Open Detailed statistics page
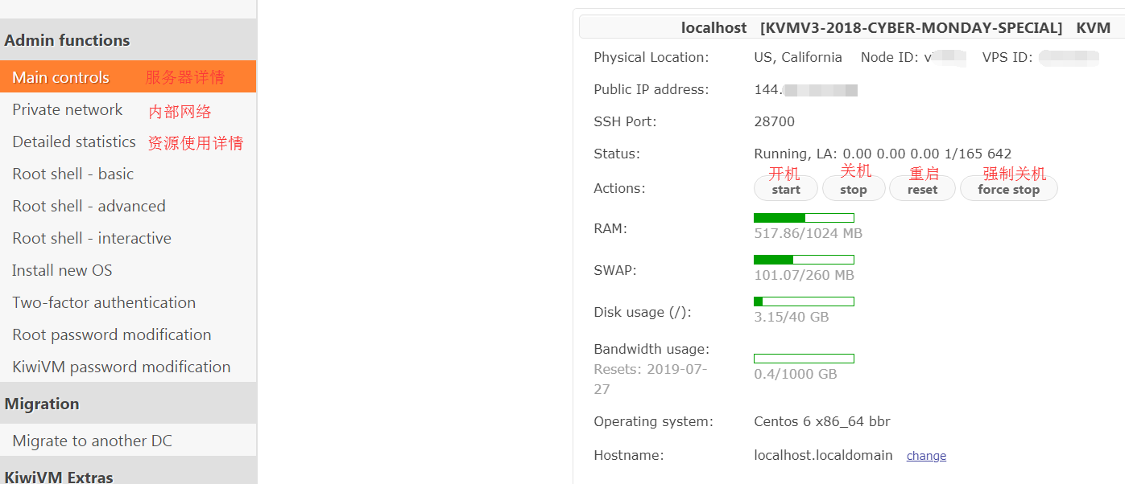Screen dimensions: 1125x484 [128, 142]
